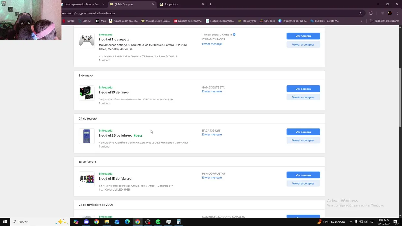The width and height of the screenshot is (402, 226).
Task: Click 'Controlador Inalámbrico Gamesir T4 Nova Lite' title
Action: point(138,56)
